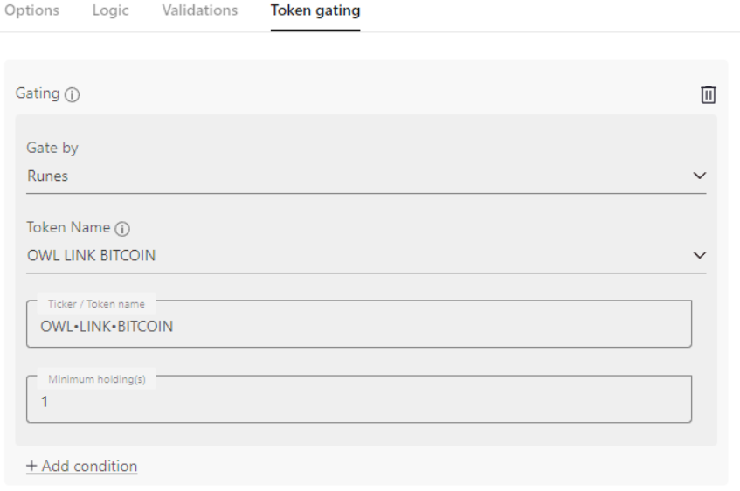Screen dimensions: 740x491
Task: Open the Logic tab
Action: 108,11
